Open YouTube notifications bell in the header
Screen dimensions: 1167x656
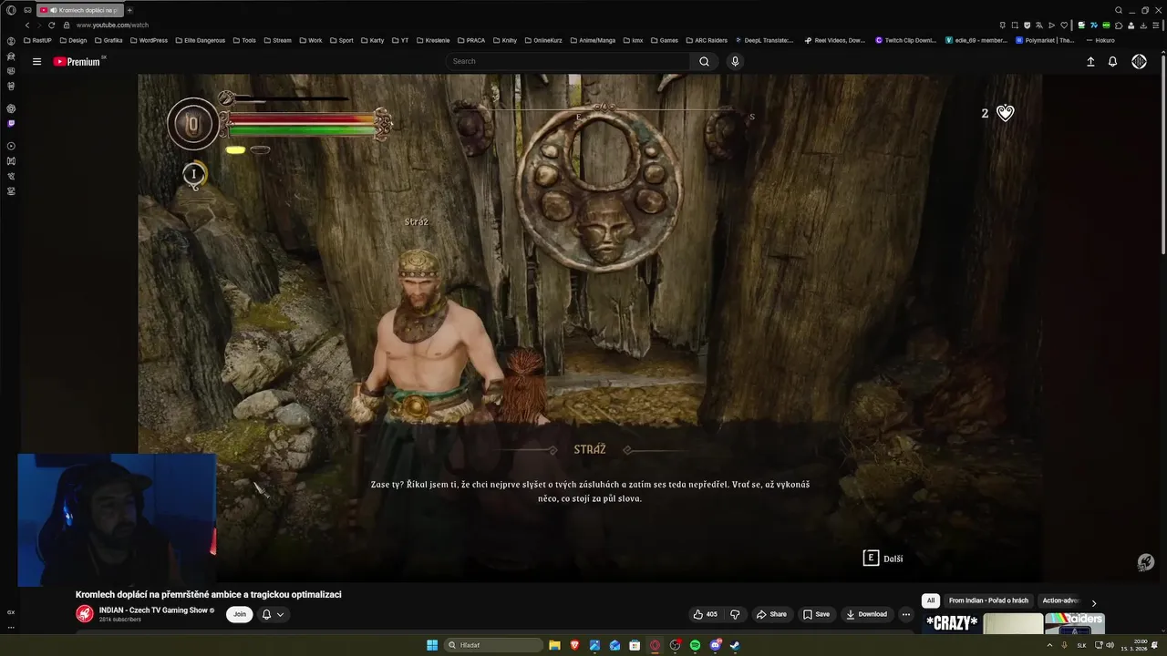tap(1112, 61)
